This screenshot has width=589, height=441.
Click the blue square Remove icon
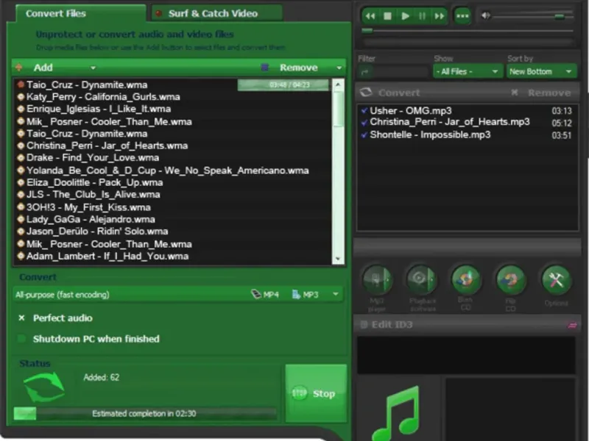tap(265, 68)
